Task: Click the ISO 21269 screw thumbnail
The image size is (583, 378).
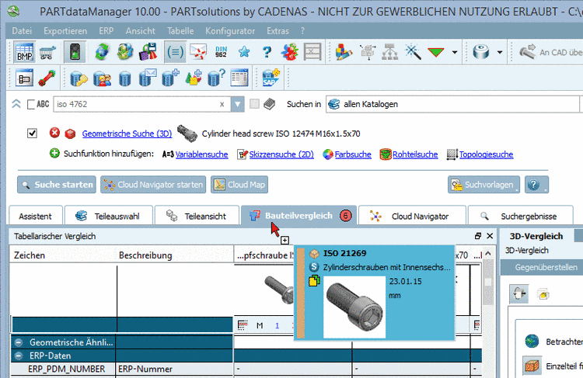Action: pos(354,307)
